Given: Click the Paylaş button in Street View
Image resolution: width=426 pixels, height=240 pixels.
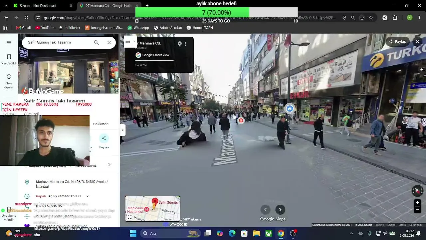Looking at the screenshot, I should coord(397,42).
